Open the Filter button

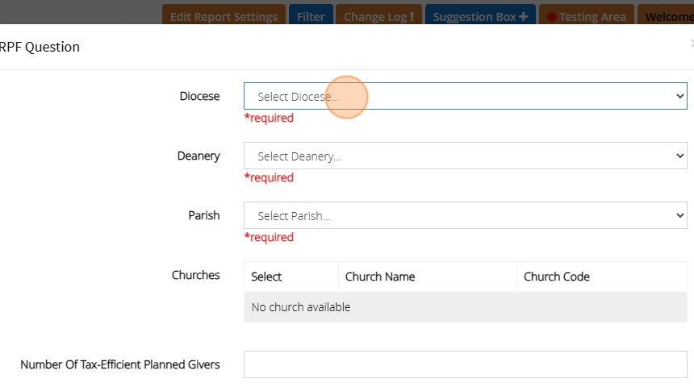311,16
